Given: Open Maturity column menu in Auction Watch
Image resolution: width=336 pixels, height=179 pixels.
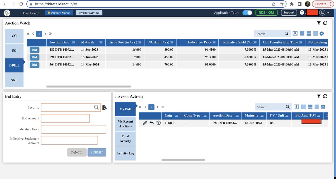Looking at the screenshot, I should [101, 43].
